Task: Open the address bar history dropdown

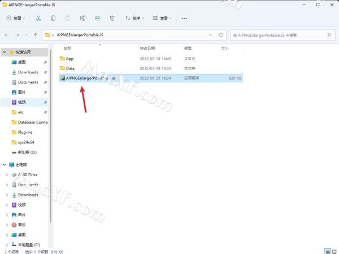Action: (x=210, y=35)
